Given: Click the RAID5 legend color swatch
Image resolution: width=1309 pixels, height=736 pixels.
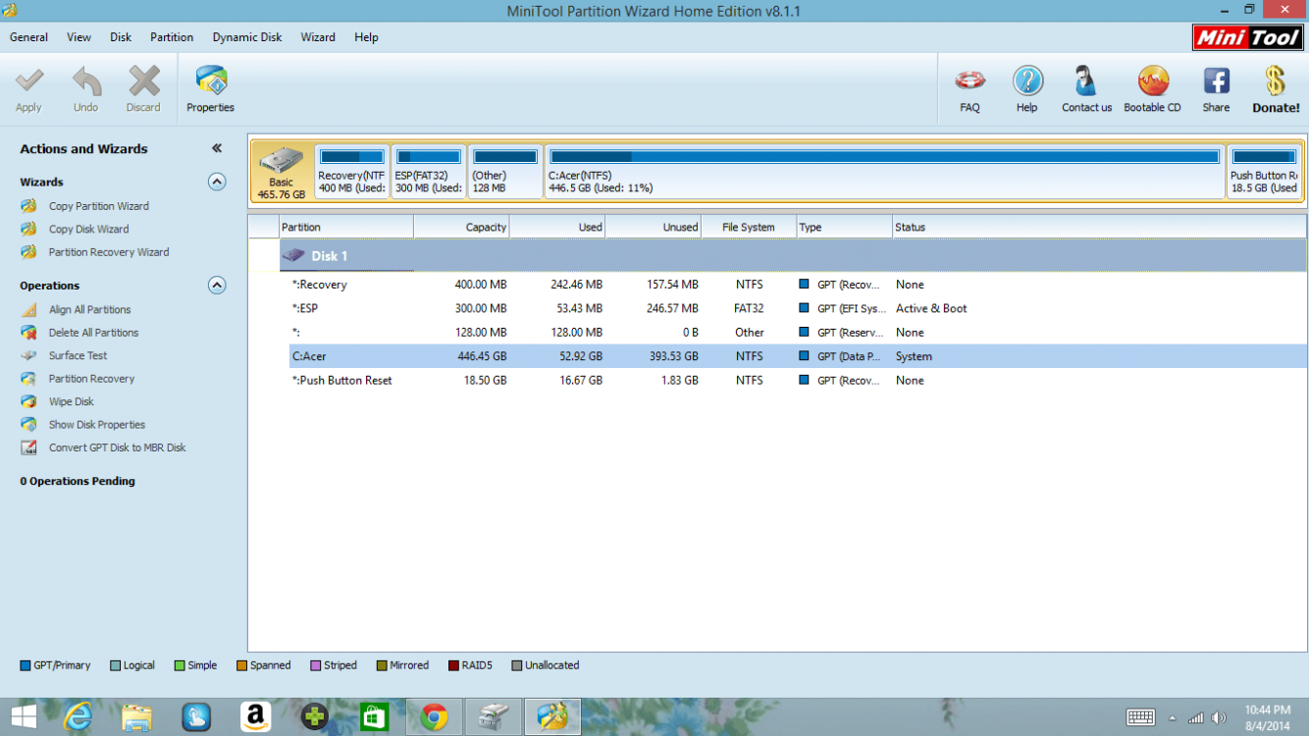Looking at the screenshot, I should [x=453, y=665].
